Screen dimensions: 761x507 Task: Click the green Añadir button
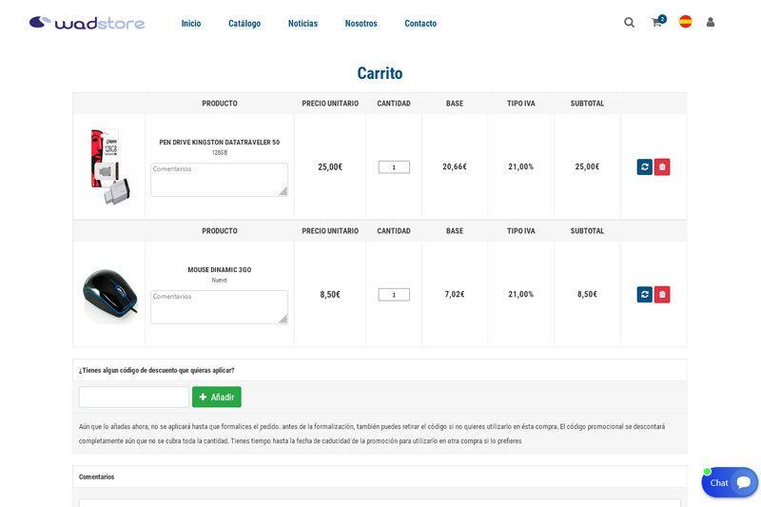tap(217, 397)
